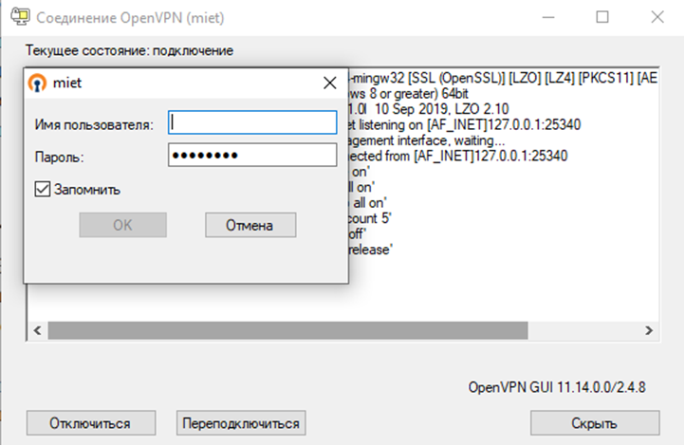Click log line ending with 'off''
Viewport: 685px width, 446px height.
point(358,233)
